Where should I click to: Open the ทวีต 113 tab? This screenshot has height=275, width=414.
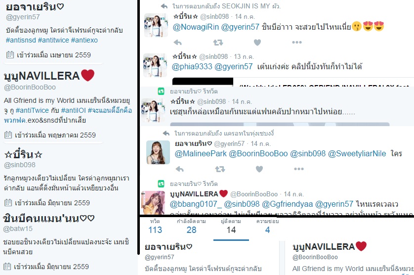(155, 227)
